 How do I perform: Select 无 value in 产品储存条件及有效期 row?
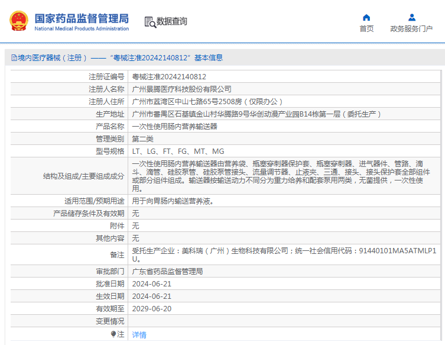point(136,214)
